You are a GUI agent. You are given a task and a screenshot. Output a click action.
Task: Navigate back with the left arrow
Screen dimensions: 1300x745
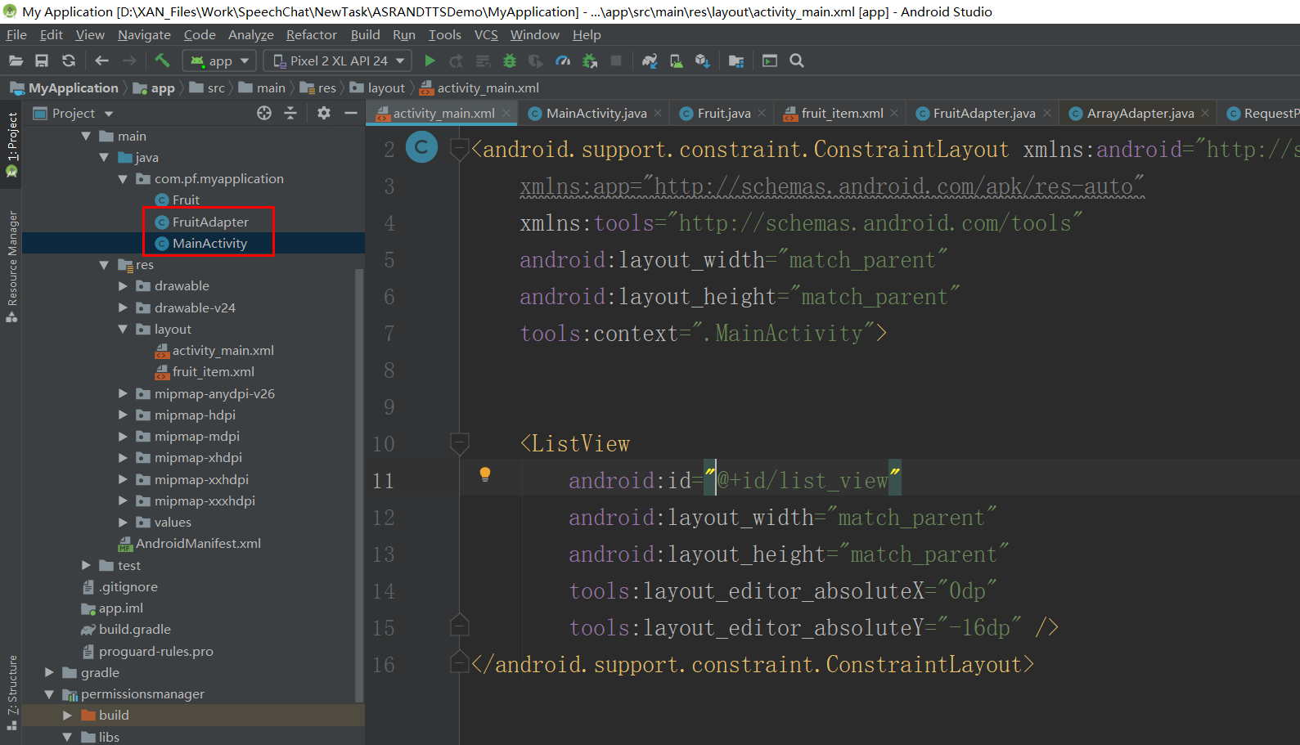coord(102,61)
